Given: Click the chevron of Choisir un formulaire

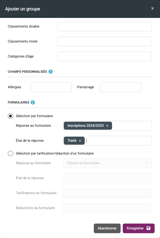Looking at the screenshot, I should pyautogui.click(x=146, y=163).
